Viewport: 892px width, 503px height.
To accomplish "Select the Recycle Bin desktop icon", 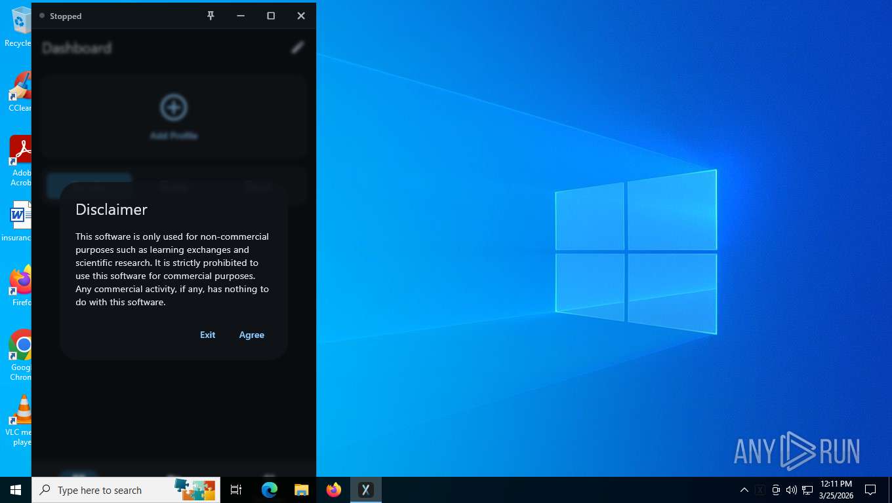I will click(18, 26).
